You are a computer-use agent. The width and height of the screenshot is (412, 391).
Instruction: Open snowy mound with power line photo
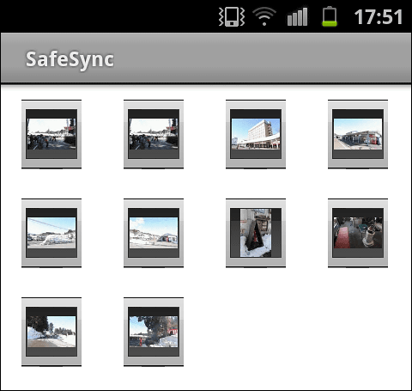click(x=51, y=233)
